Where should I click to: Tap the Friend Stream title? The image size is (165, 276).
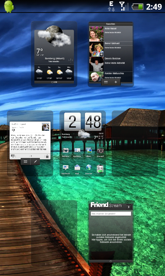coord(106,205)
